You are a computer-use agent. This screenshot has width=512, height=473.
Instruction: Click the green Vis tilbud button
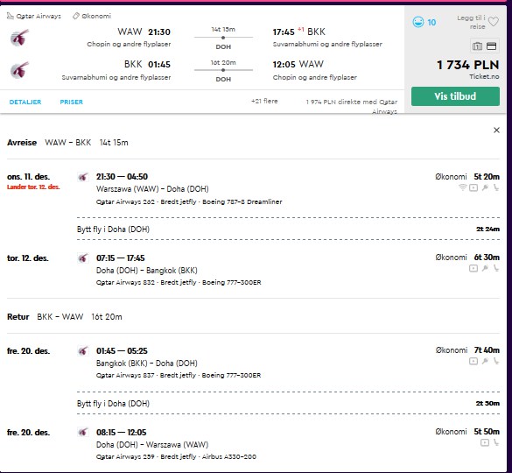point(455,96)
